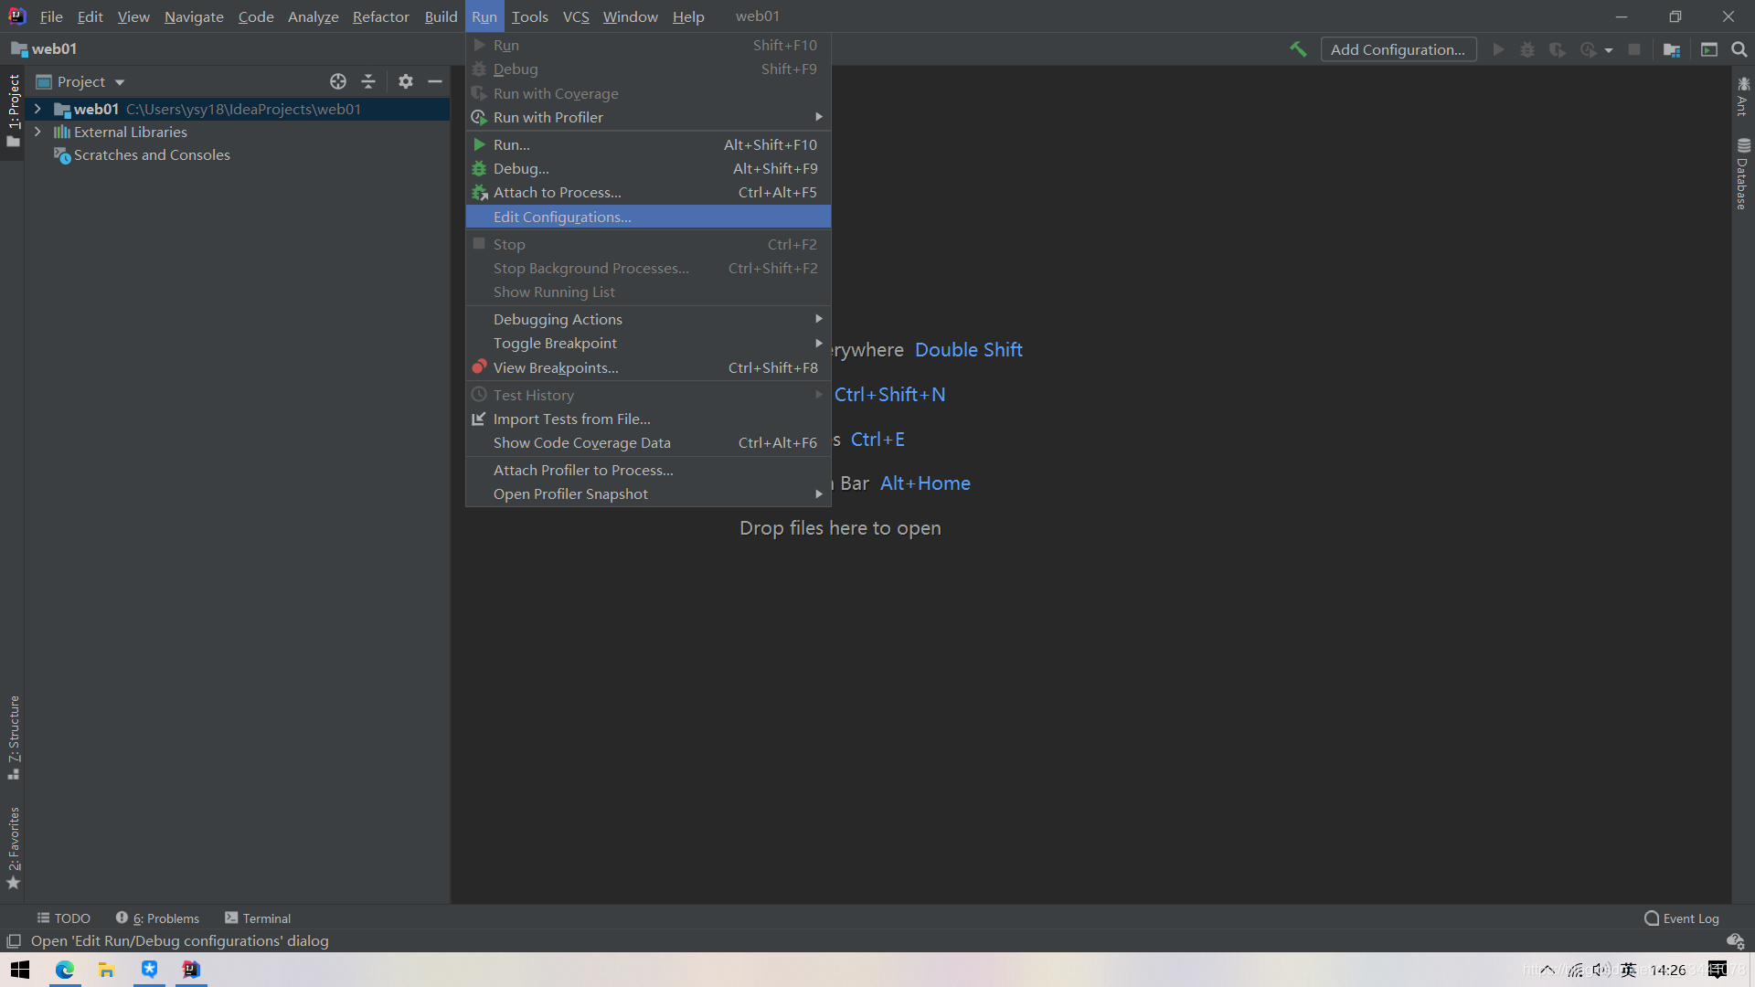Screen dimensions: 1755x987
Task: Open Test History submenu arrow
Action: tap(820, 394)
